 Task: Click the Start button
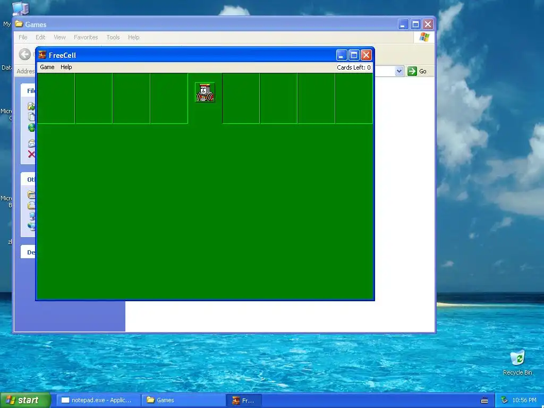pos(25,401)
